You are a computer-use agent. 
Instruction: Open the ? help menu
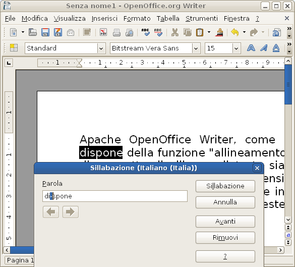point(257,19)
